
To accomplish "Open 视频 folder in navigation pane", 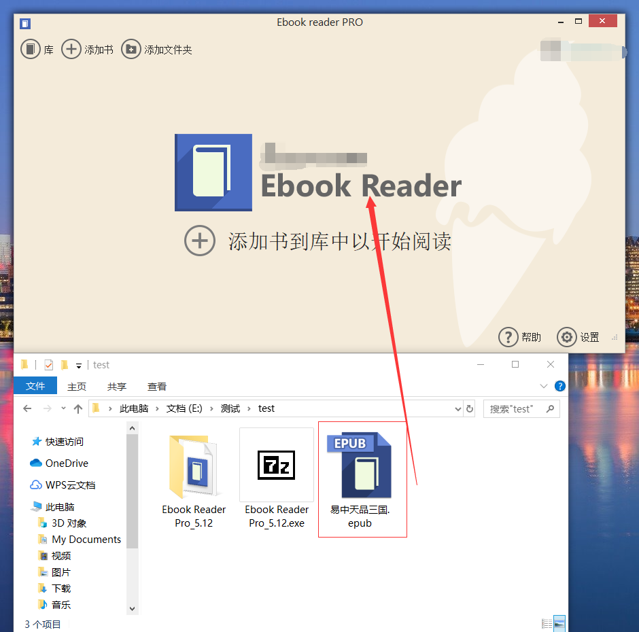I will pos(54,556).
